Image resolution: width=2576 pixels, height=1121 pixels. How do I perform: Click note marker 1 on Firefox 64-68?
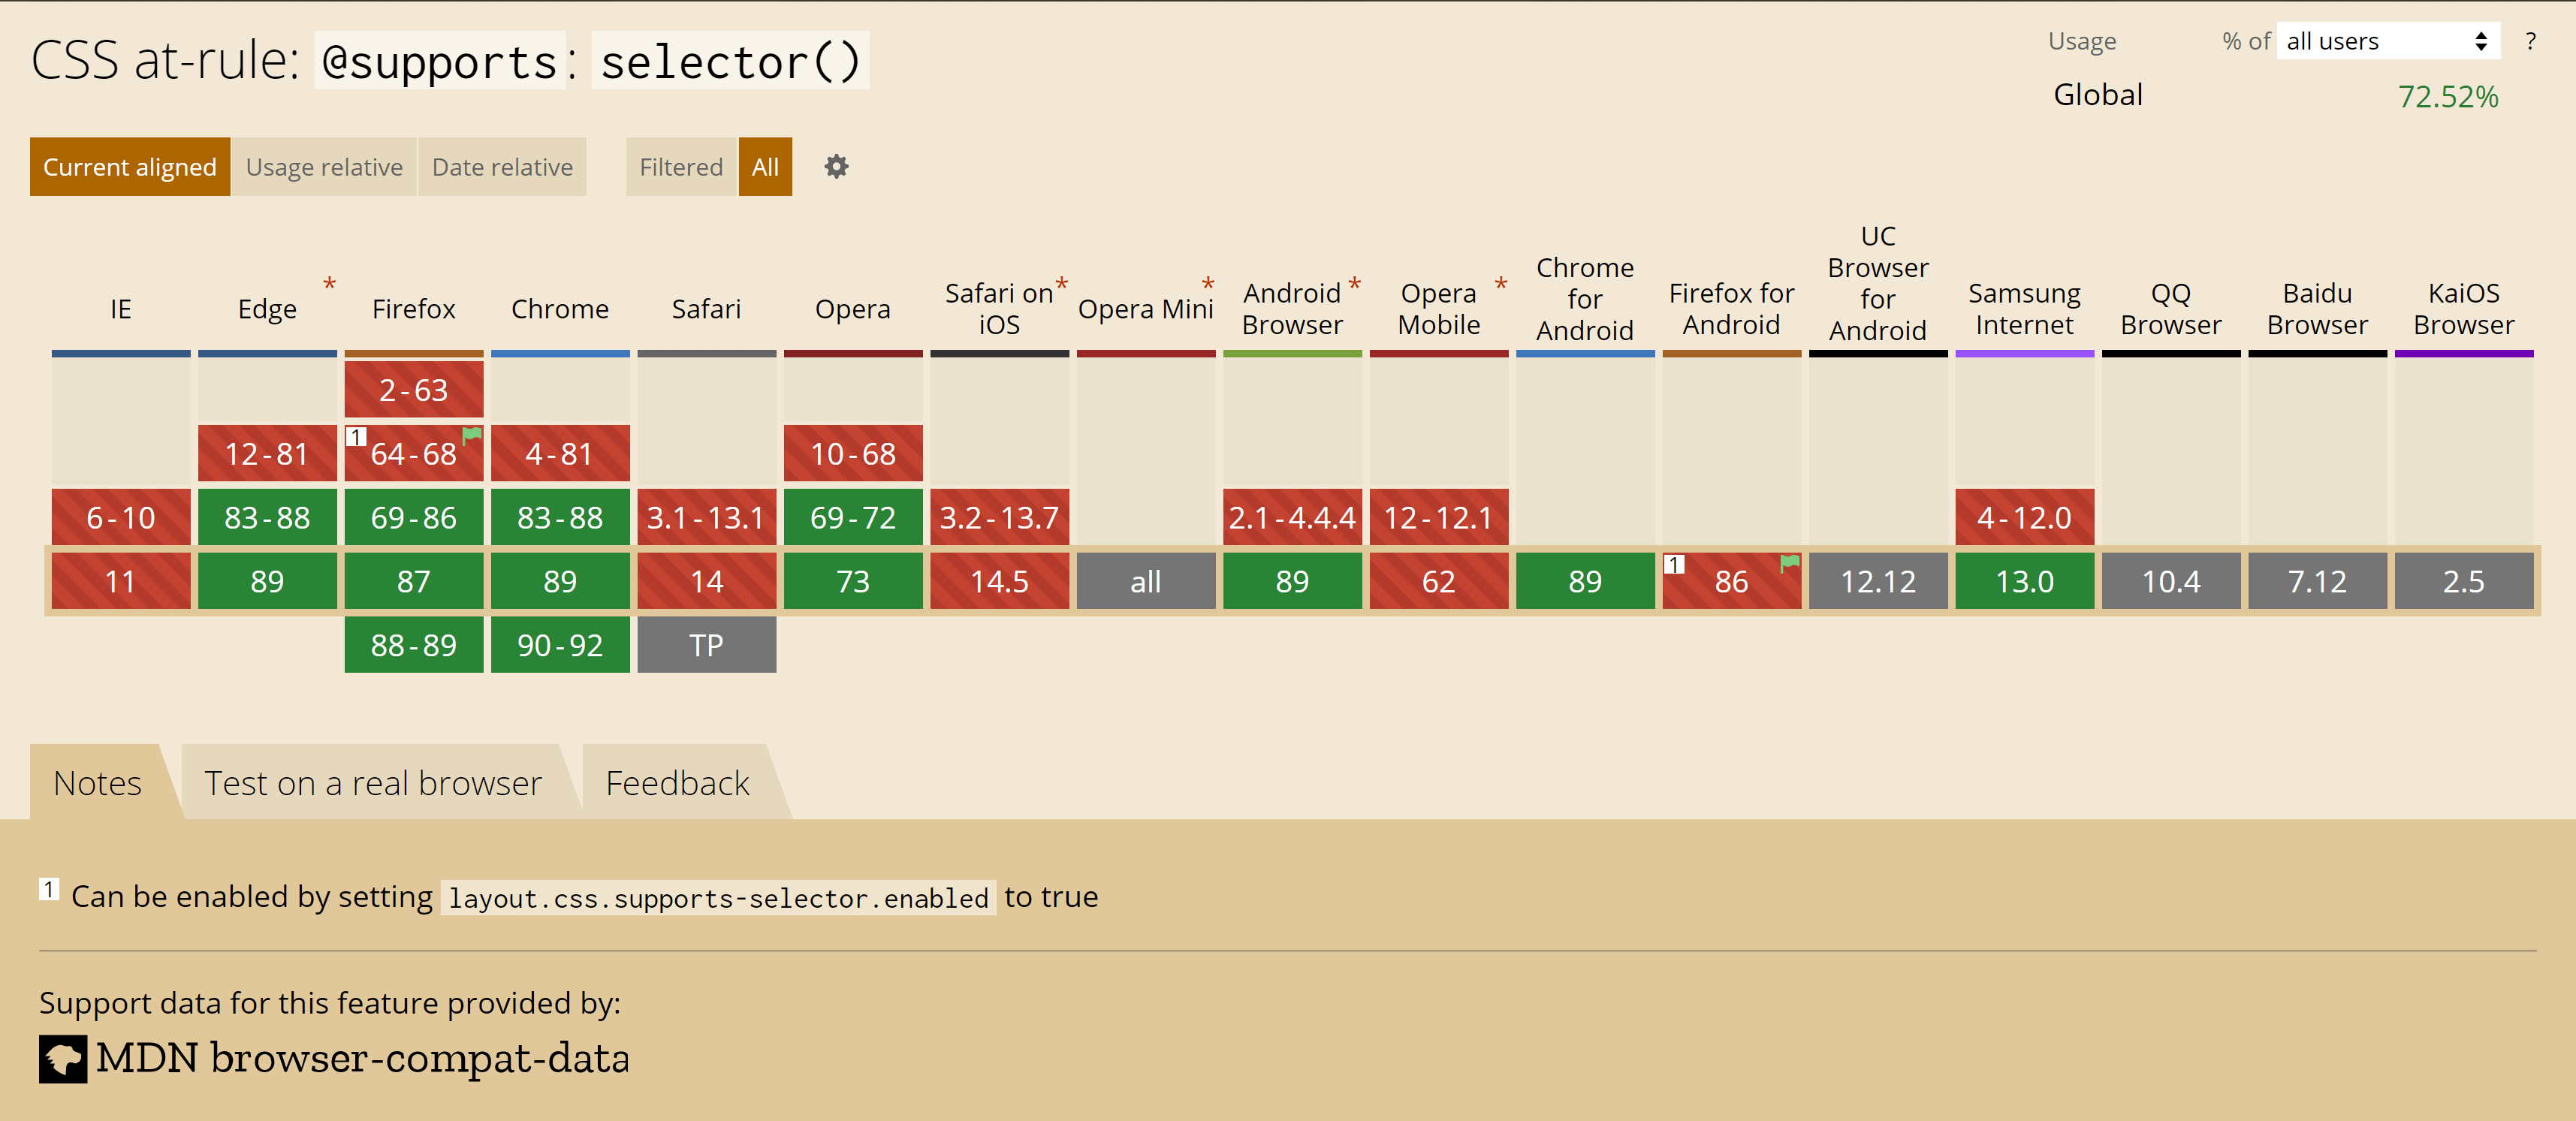point(355,437)
